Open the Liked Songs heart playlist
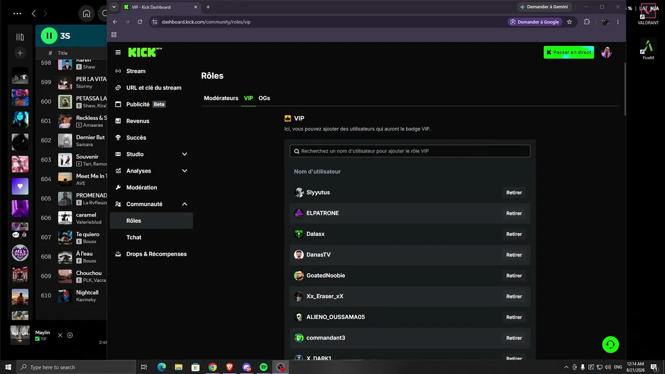Viewport: 665px width, 374px height. click(x=20, y=186)
